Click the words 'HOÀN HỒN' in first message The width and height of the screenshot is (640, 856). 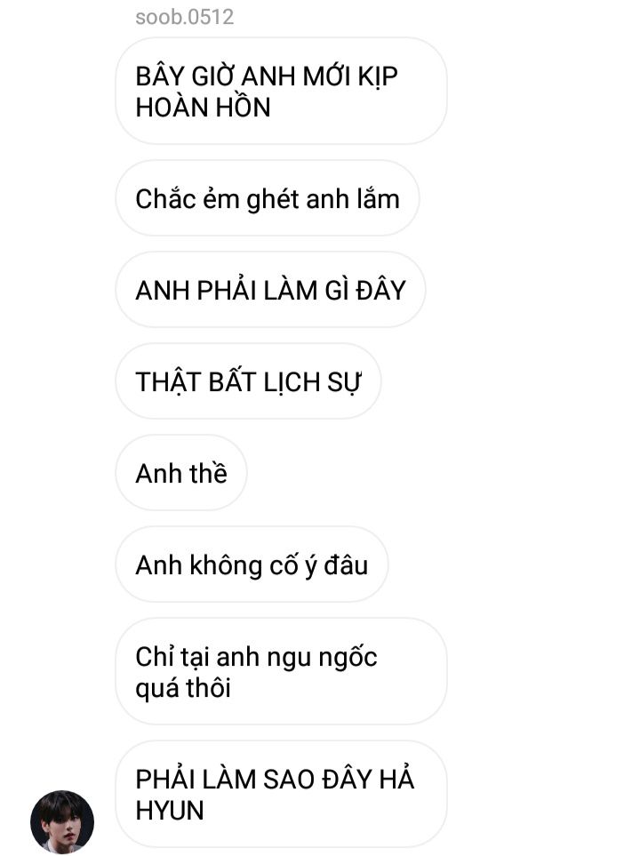click(204, 107)
